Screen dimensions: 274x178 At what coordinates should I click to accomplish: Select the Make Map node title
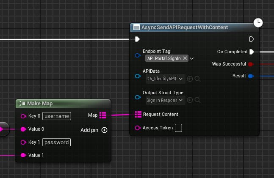click(40, 104)
